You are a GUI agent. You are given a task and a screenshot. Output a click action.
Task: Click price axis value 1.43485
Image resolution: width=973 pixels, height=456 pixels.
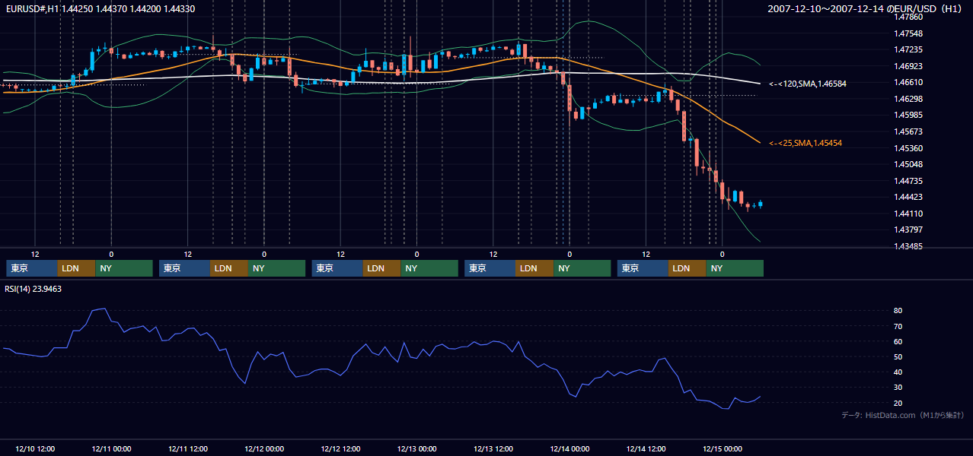(908, 246)
